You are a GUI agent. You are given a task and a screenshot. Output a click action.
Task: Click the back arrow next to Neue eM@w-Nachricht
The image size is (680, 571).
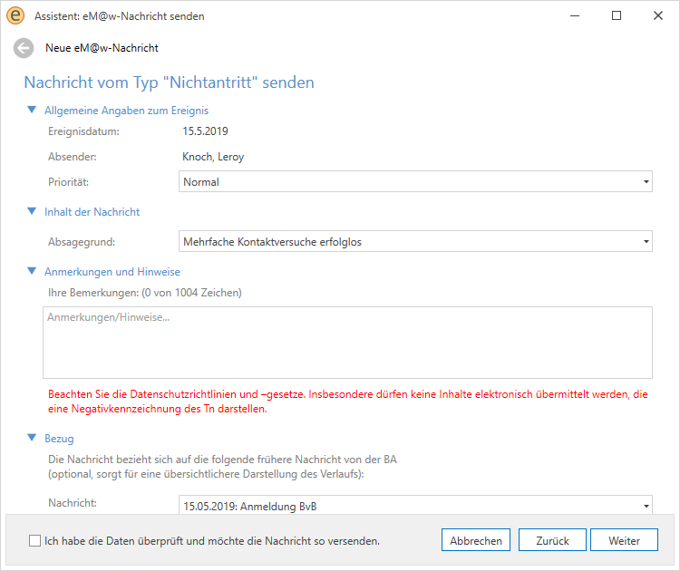tap(24, 48)
